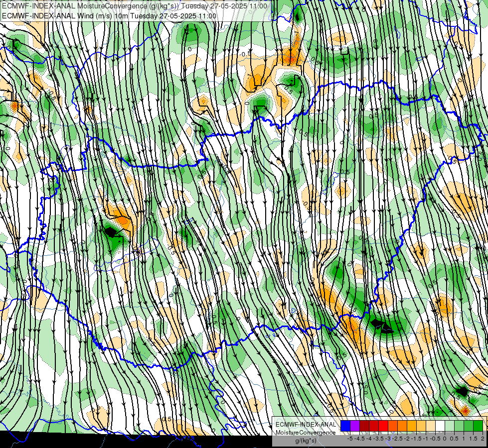The width and height of the screenshot is (488, 448).
Task: Select the light green swatch left of 1
Action: tap(459, 426)
